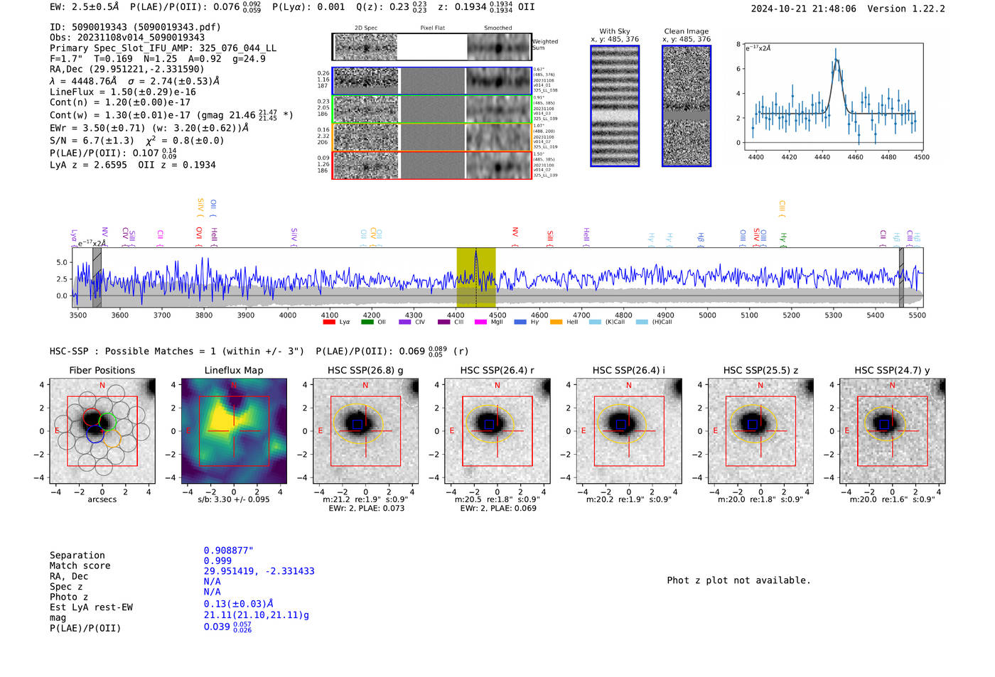
Task: Click the Weighted Sum label
Action: (545, 45)
